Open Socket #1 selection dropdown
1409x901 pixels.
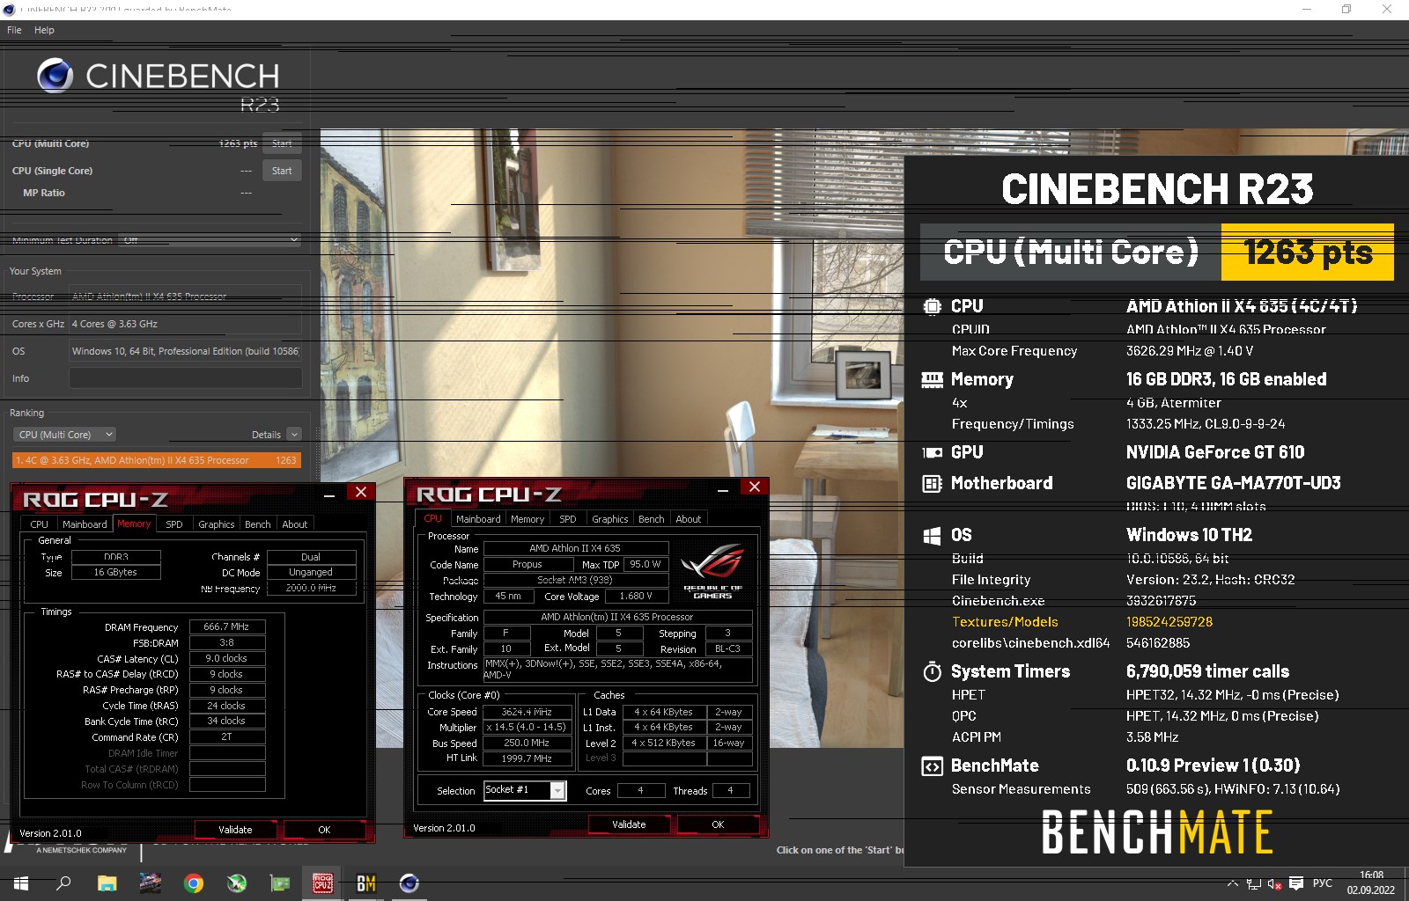(525, 790)
